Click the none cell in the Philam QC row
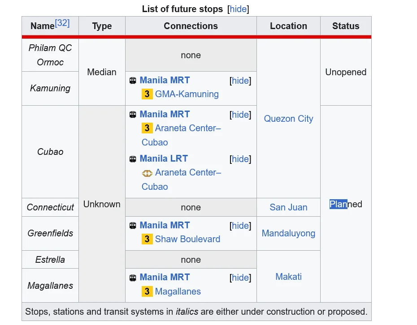 [x=191, y=55]
